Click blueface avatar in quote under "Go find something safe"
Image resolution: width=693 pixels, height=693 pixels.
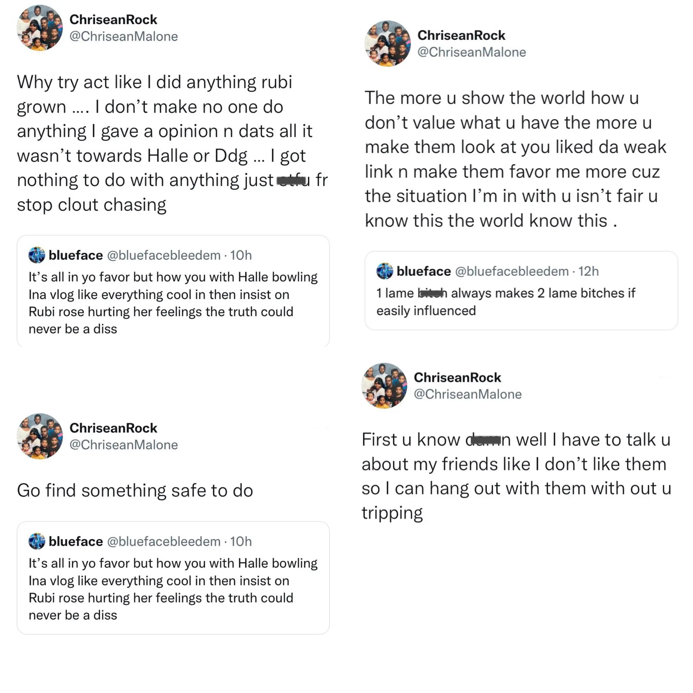(37, 541)
